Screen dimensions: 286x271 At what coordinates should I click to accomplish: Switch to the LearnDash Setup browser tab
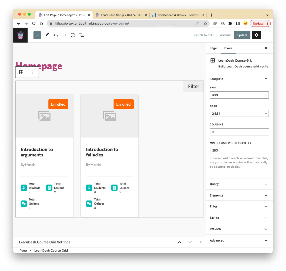pos(121,15)
